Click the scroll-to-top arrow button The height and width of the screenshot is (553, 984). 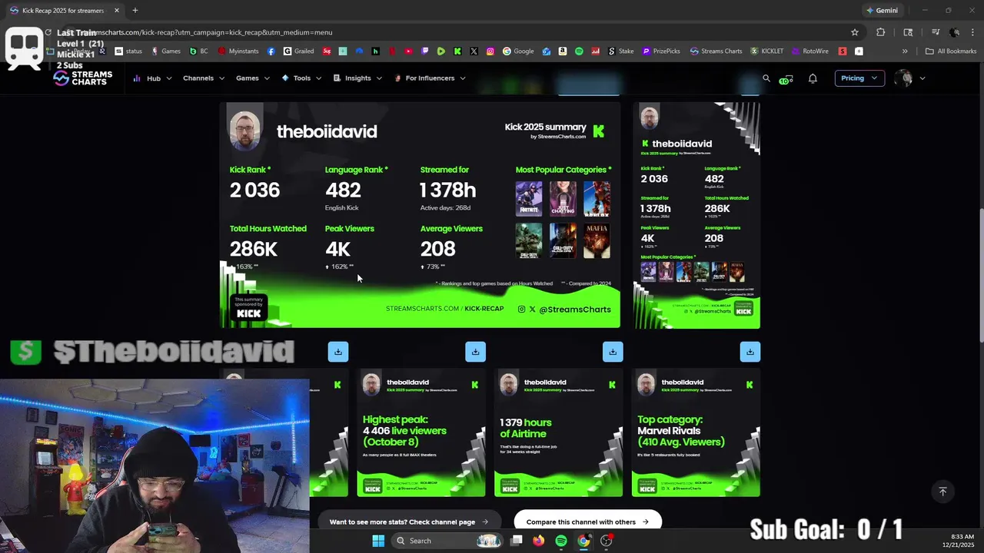942,492
